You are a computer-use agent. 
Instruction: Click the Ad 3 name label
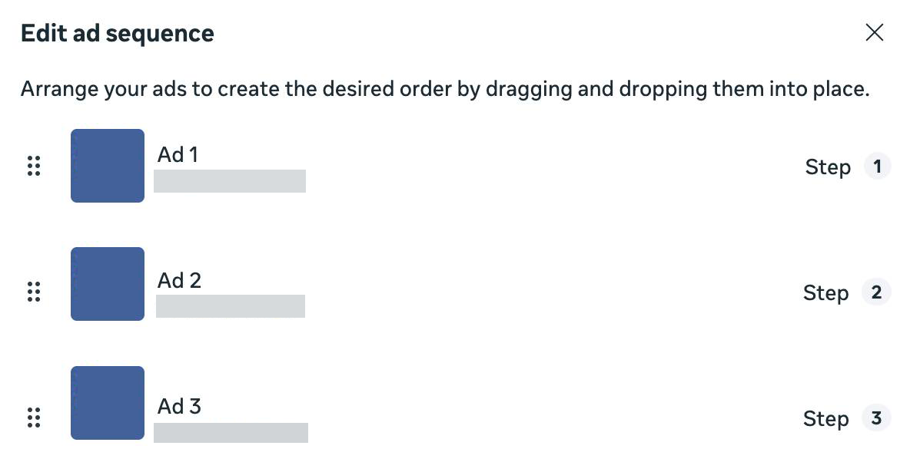179,407
